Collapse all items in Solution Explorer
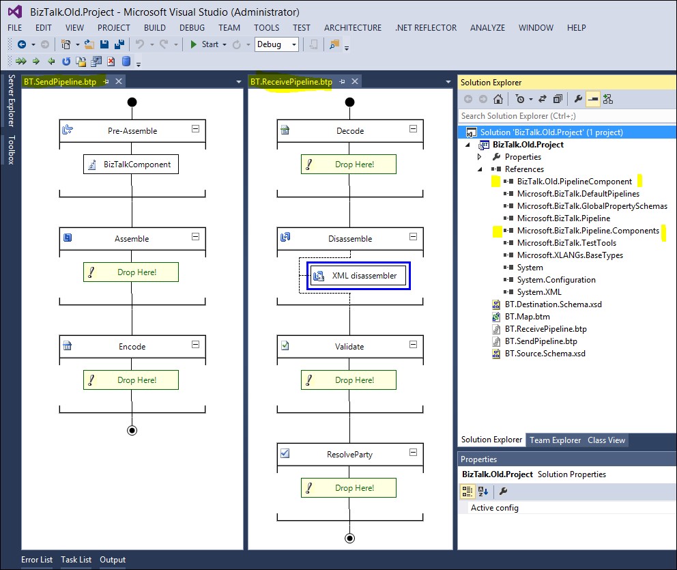The image size is (677, 570). 558,99
